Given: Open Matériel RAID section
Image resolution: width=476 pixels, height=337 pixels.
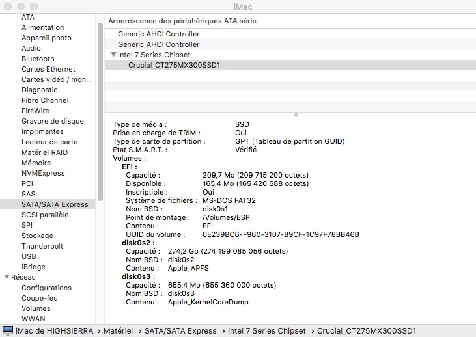Looking at the screenshot, I should (45, 152).
